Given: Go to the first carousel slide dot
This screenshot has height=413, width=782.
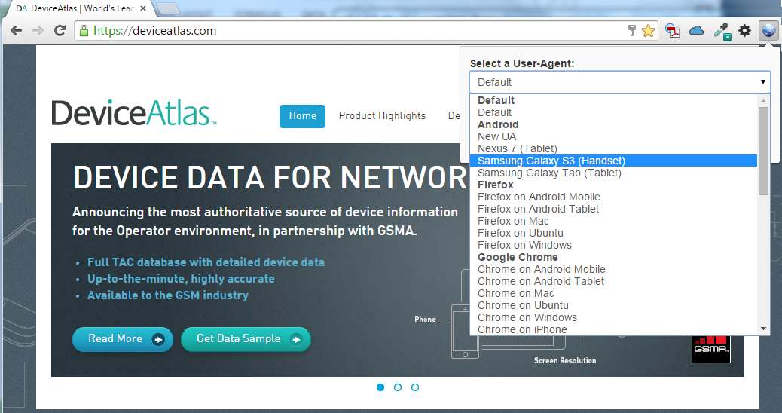Looking at the screenshot, I should click(380, 387).
